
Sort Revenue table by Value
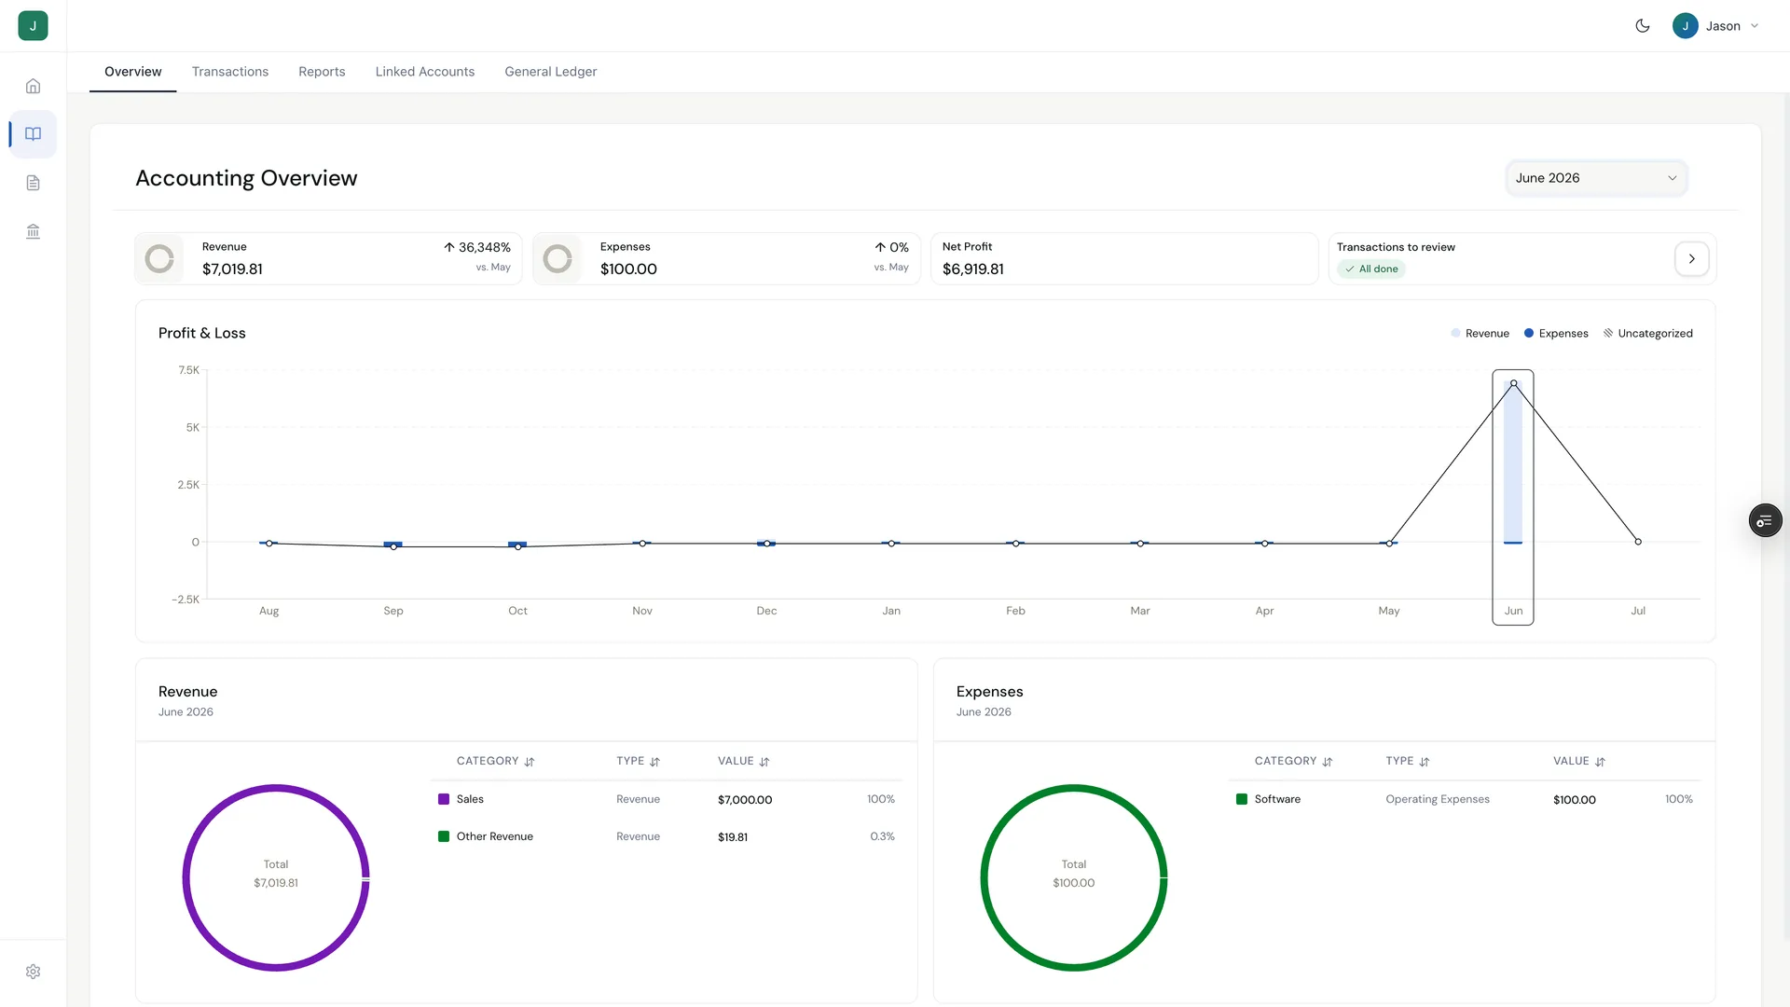pos(743,762)
